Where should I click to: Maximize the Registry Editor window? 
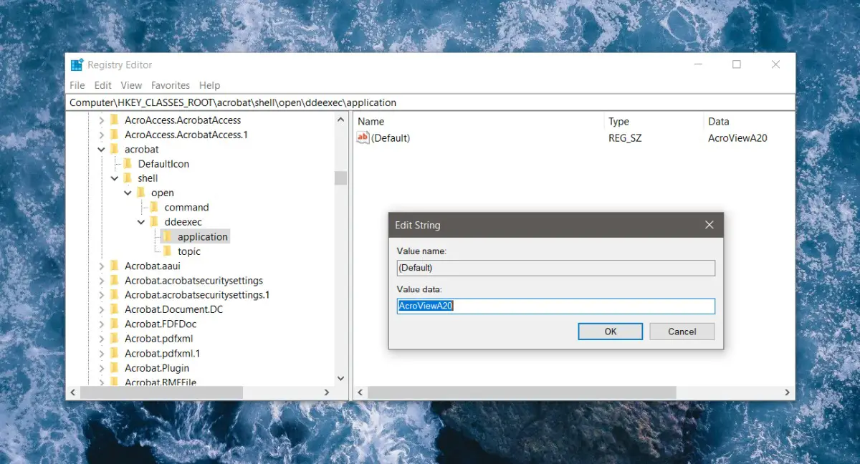[x=736, y=64]
